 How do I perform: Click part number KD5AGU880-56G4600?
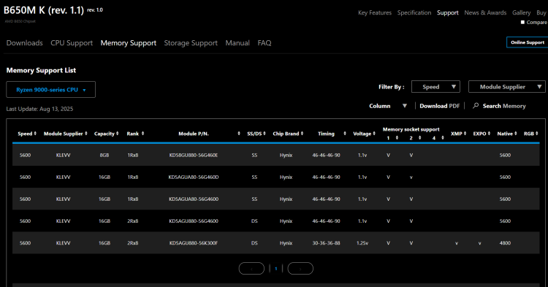(x=194, y=221)
